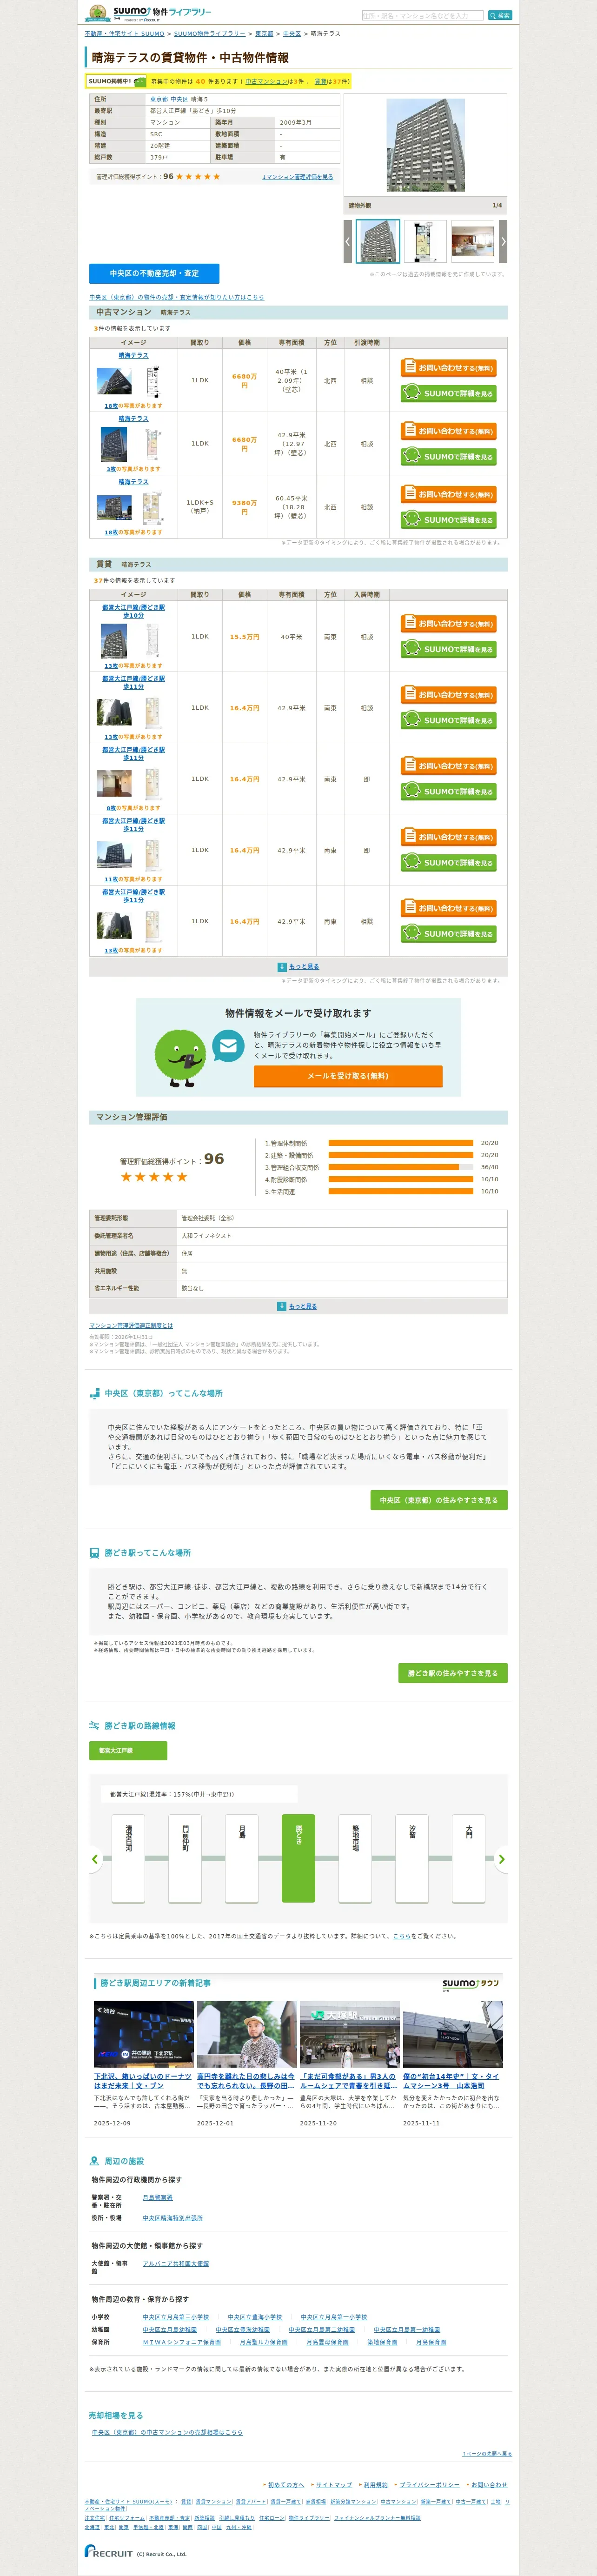This screenshot has height=2576, width=597.
Task: Select the interior room gallery thumbnail
Action: (472, 241)
